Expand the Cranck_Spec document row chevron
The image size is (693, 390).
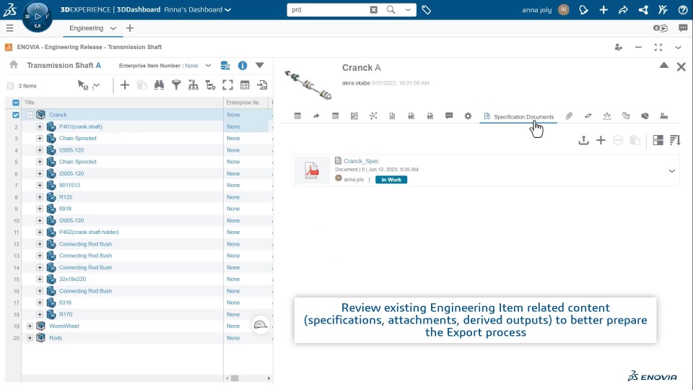(x=671, y=170)
